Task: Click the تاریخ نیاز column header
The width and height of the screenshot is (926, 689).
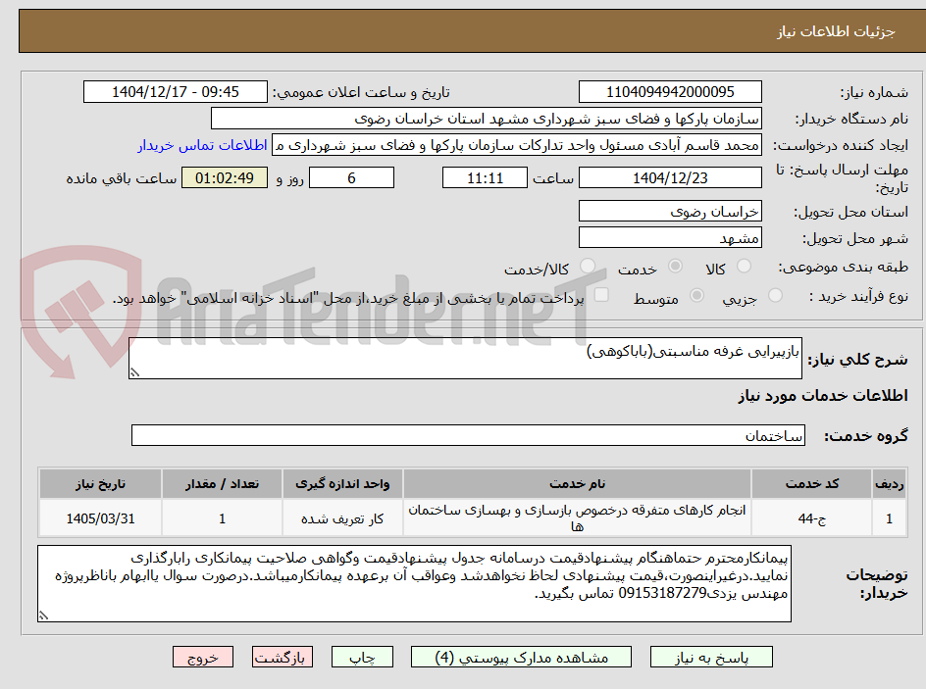Action: pyautogui.click(x=100, y=484)
